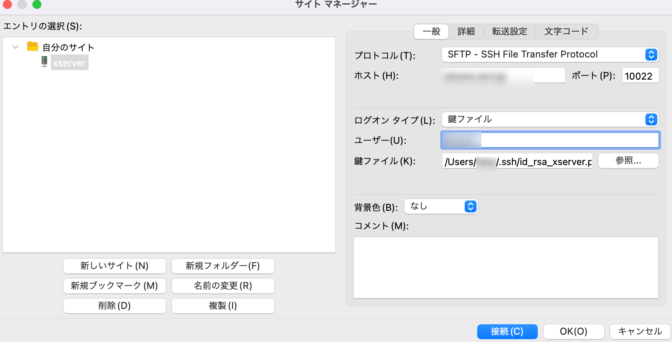The image size is (672, 342).
Task: Click the コメント text area
Action: pyautogui.click(x=506, y=268)
